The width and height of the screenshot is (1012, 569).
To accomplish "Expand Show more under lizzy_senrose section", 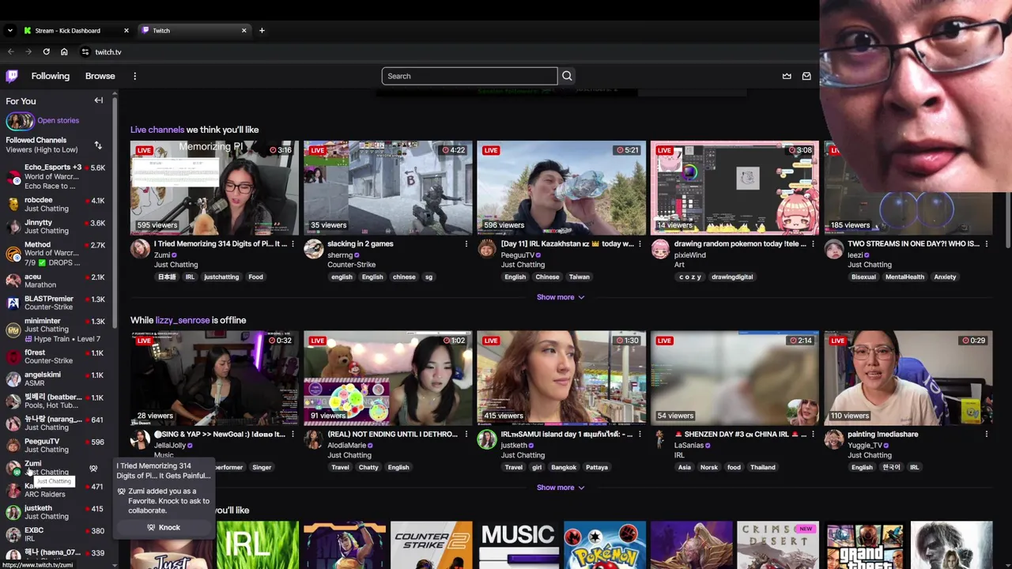I will (561, 488).
